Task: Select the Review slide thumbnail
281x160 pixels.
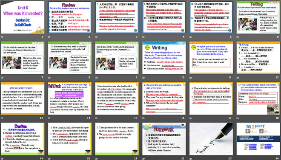Action: point(70,17)
